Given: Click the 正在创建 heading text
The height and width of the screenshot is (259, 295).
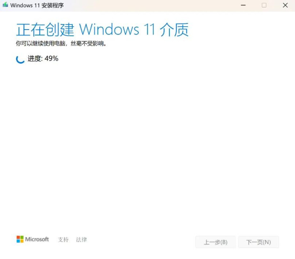Looking at the screenshot, I should tap(45, 30).
